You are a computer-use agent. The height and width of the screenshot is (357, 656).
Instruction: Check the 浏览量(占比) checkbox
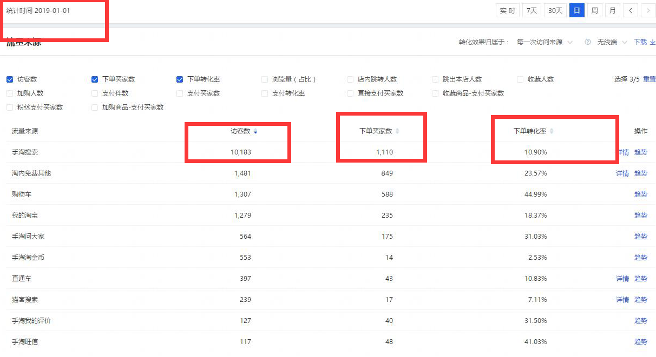pyautogui.click(x=265, y=79)
